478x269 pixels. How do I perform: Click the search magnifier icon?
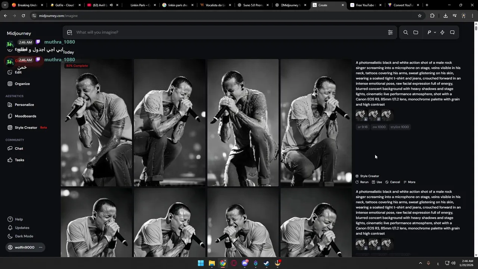pyautogui.click(x=406, y=33)
